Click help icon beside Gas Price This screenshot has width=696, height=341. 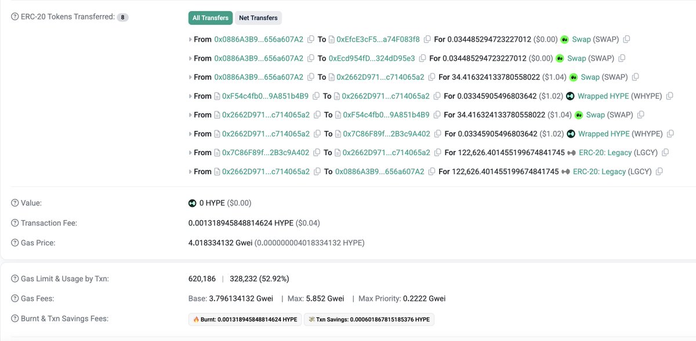coord(15,243)
